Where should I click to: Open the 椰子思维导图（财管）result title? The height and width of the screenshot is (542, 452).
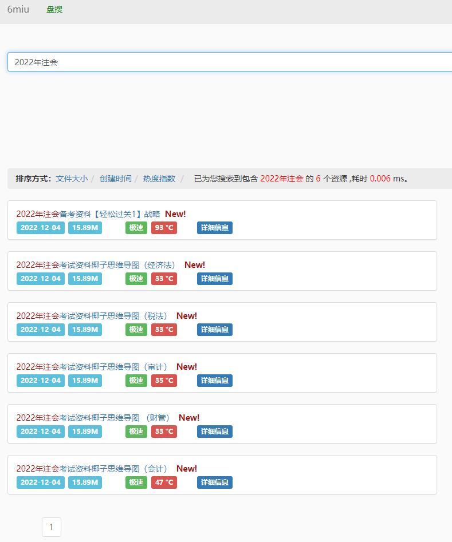[x=93, y=418]
